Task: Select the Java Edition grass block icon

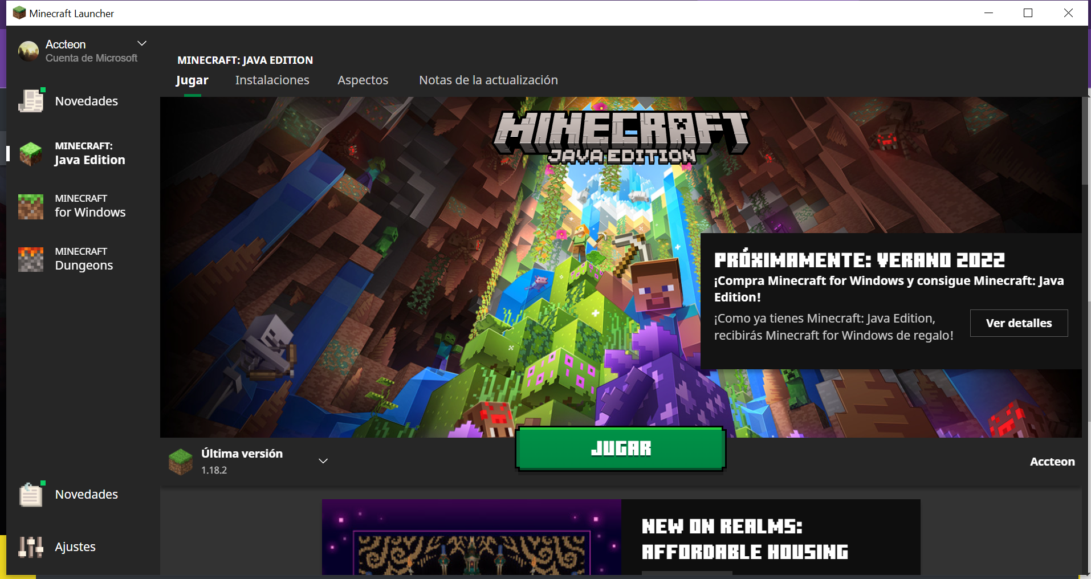Action: pos(31,154)
